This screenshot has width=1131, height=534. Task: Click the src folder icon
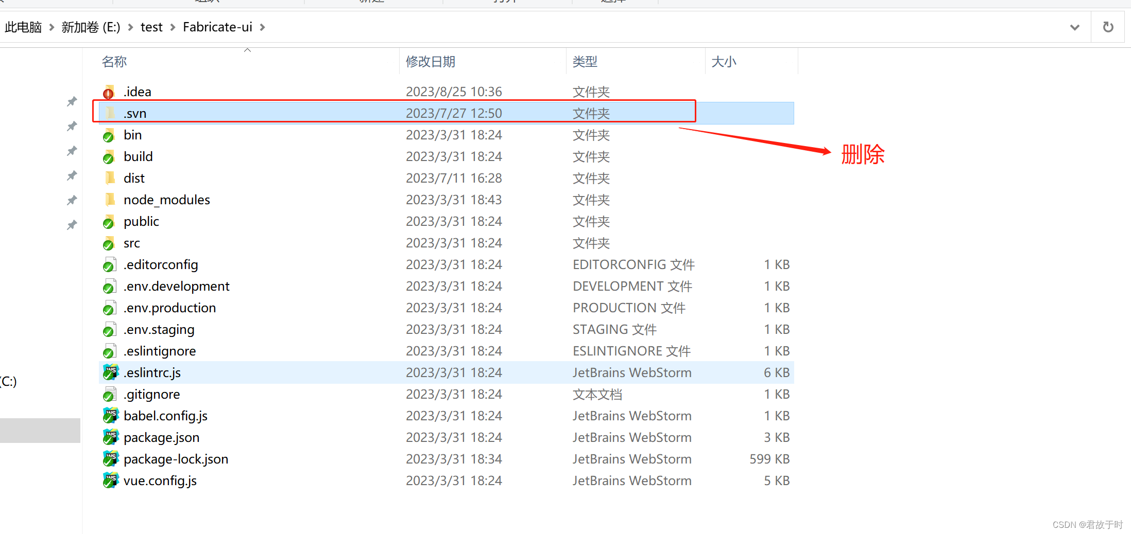[x=109, y=243]
